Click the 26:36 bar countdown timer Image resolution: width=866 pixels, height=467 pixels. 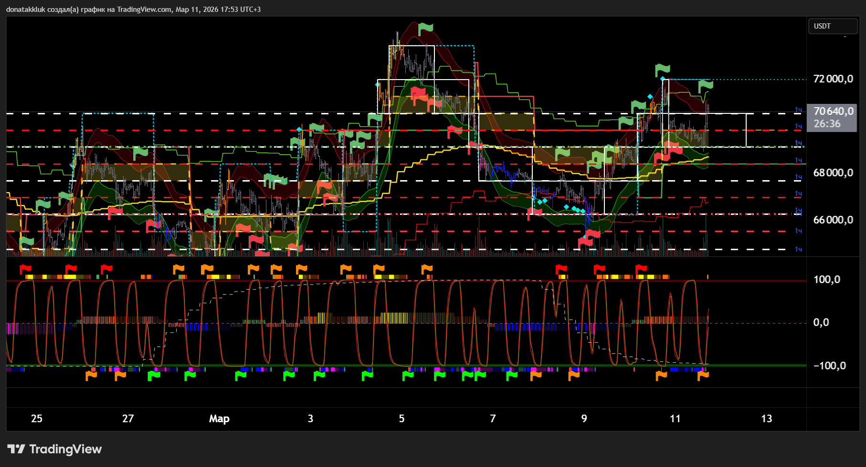click(827, 124)
